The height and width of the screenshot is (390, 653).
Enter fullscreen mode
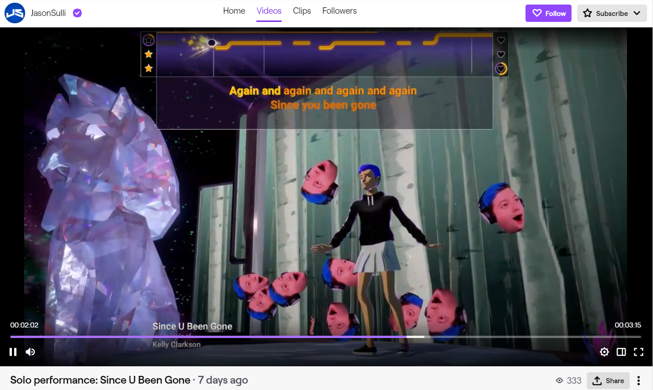point(638,352)
